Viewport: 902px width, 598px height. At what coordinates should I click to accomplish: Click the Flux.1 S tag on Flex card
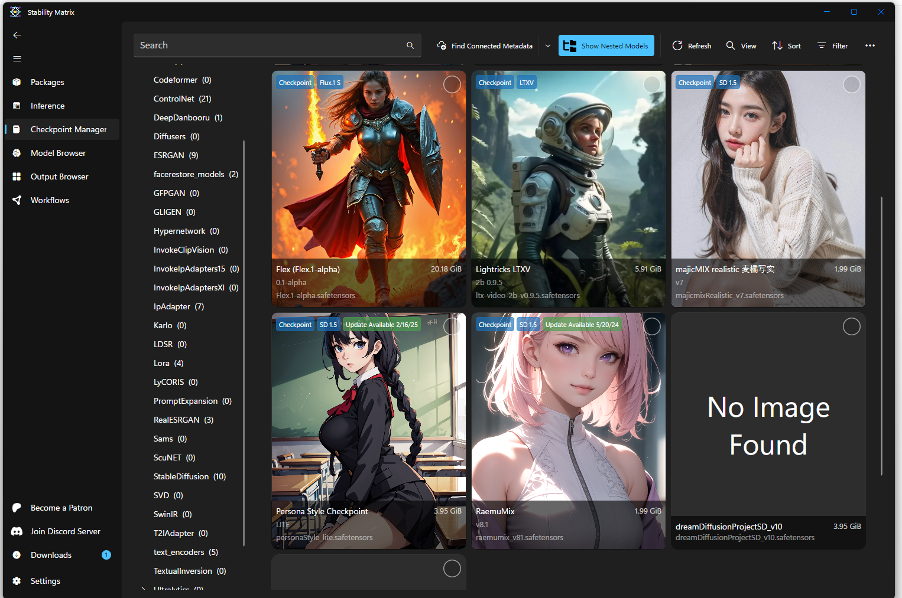(x=330, y=83)
